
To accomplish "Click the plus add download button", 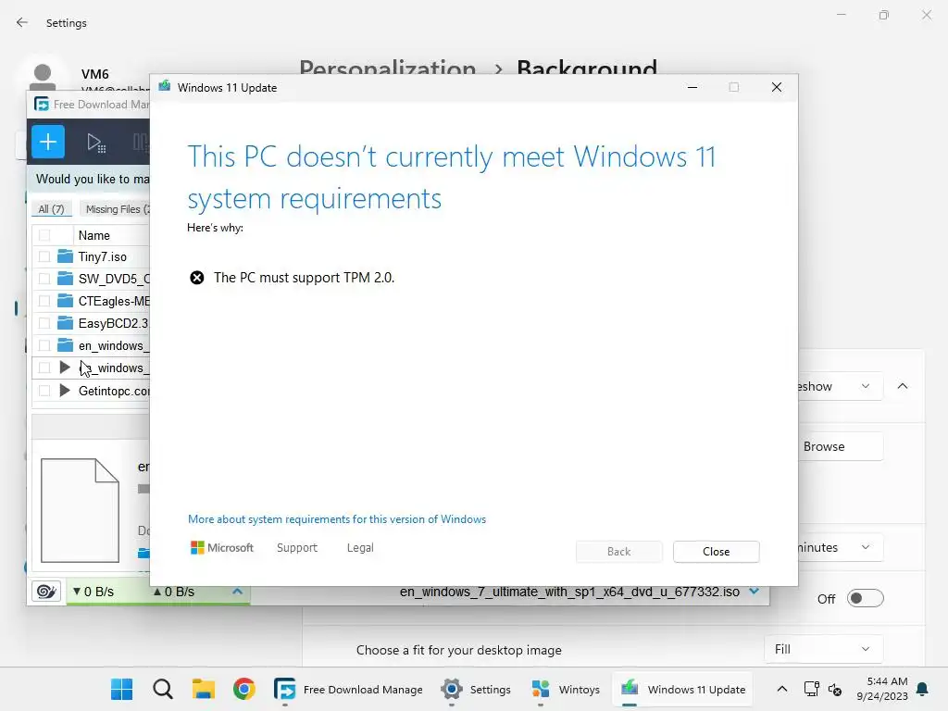I will coord(48,142).
